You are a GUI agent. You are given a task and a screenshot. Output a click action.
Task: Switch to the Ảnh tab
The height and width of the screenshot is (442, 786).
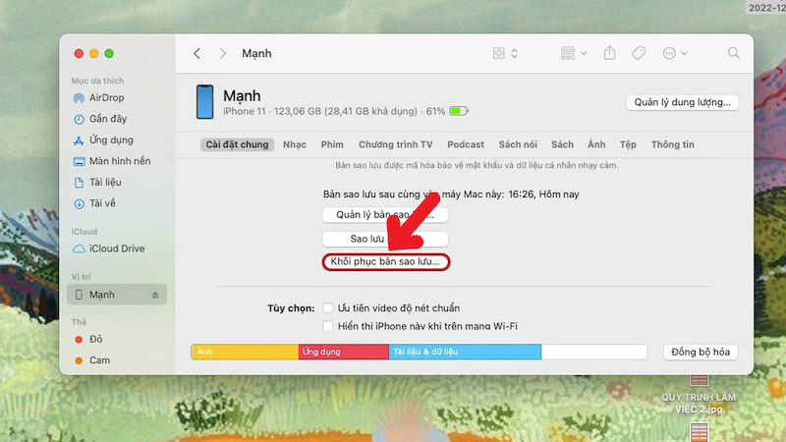(596, 144)
